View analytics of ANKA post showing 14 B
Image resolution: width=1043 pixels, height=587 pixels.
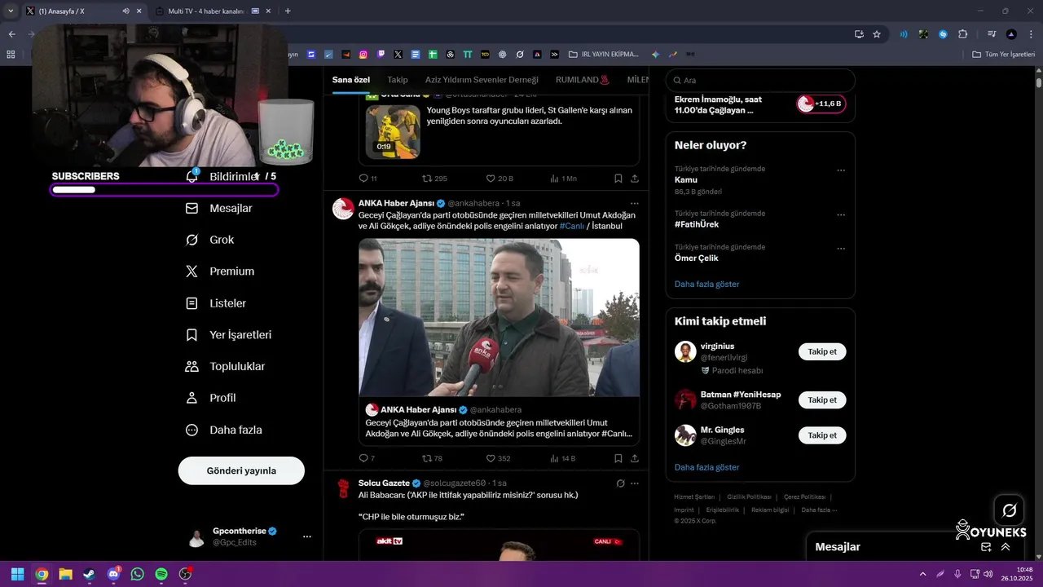point(554,458)
